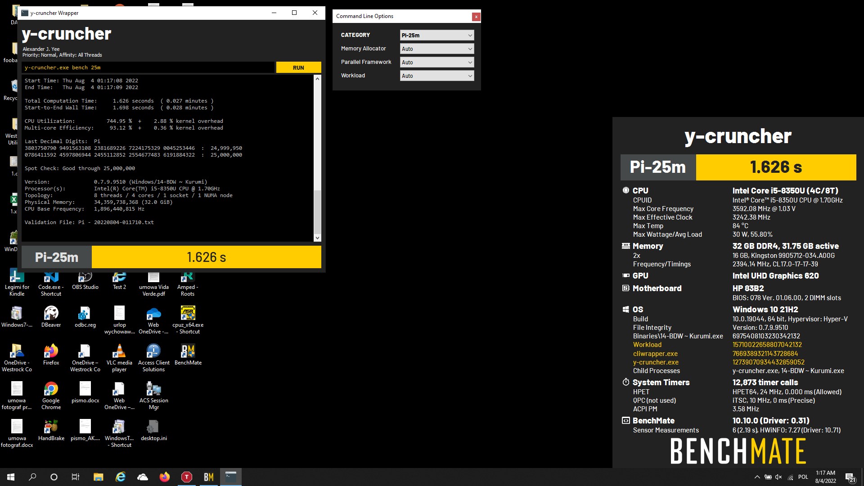Select umowa Vida Verde.pdf file icon

153,282
